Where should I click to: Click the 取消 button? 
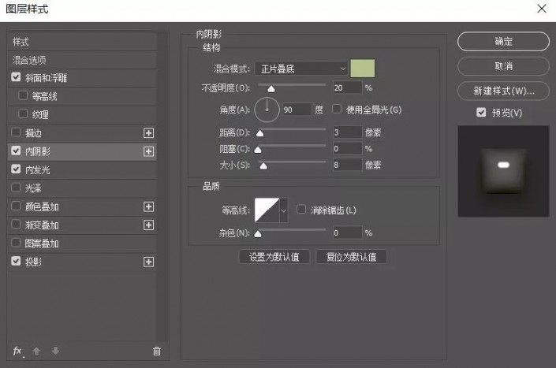(x=503, y=66)
